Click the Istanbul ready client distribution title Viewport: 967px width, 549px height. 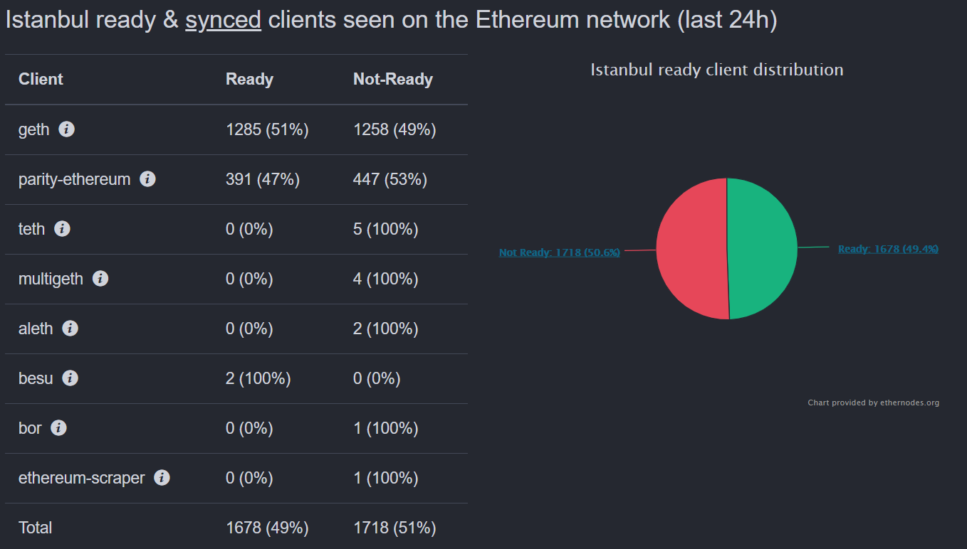[x=716, y=70]
